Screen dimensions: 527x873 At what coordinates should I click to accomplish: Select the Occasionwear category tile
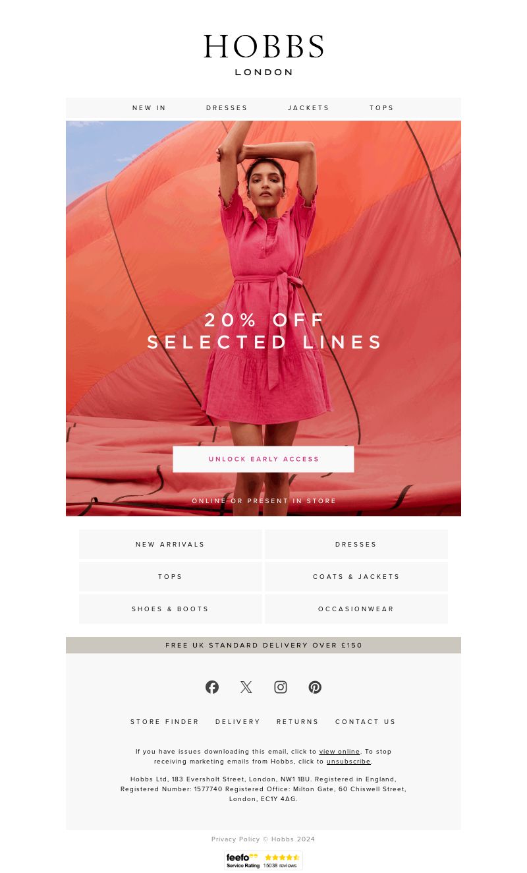click(356, 609)
